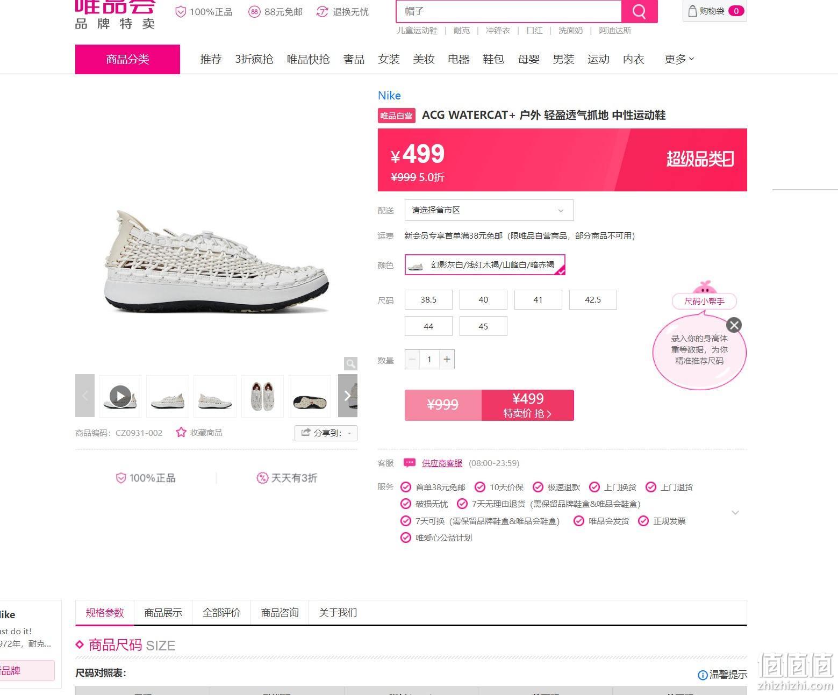Open supplier customer service chat icon

410,463
